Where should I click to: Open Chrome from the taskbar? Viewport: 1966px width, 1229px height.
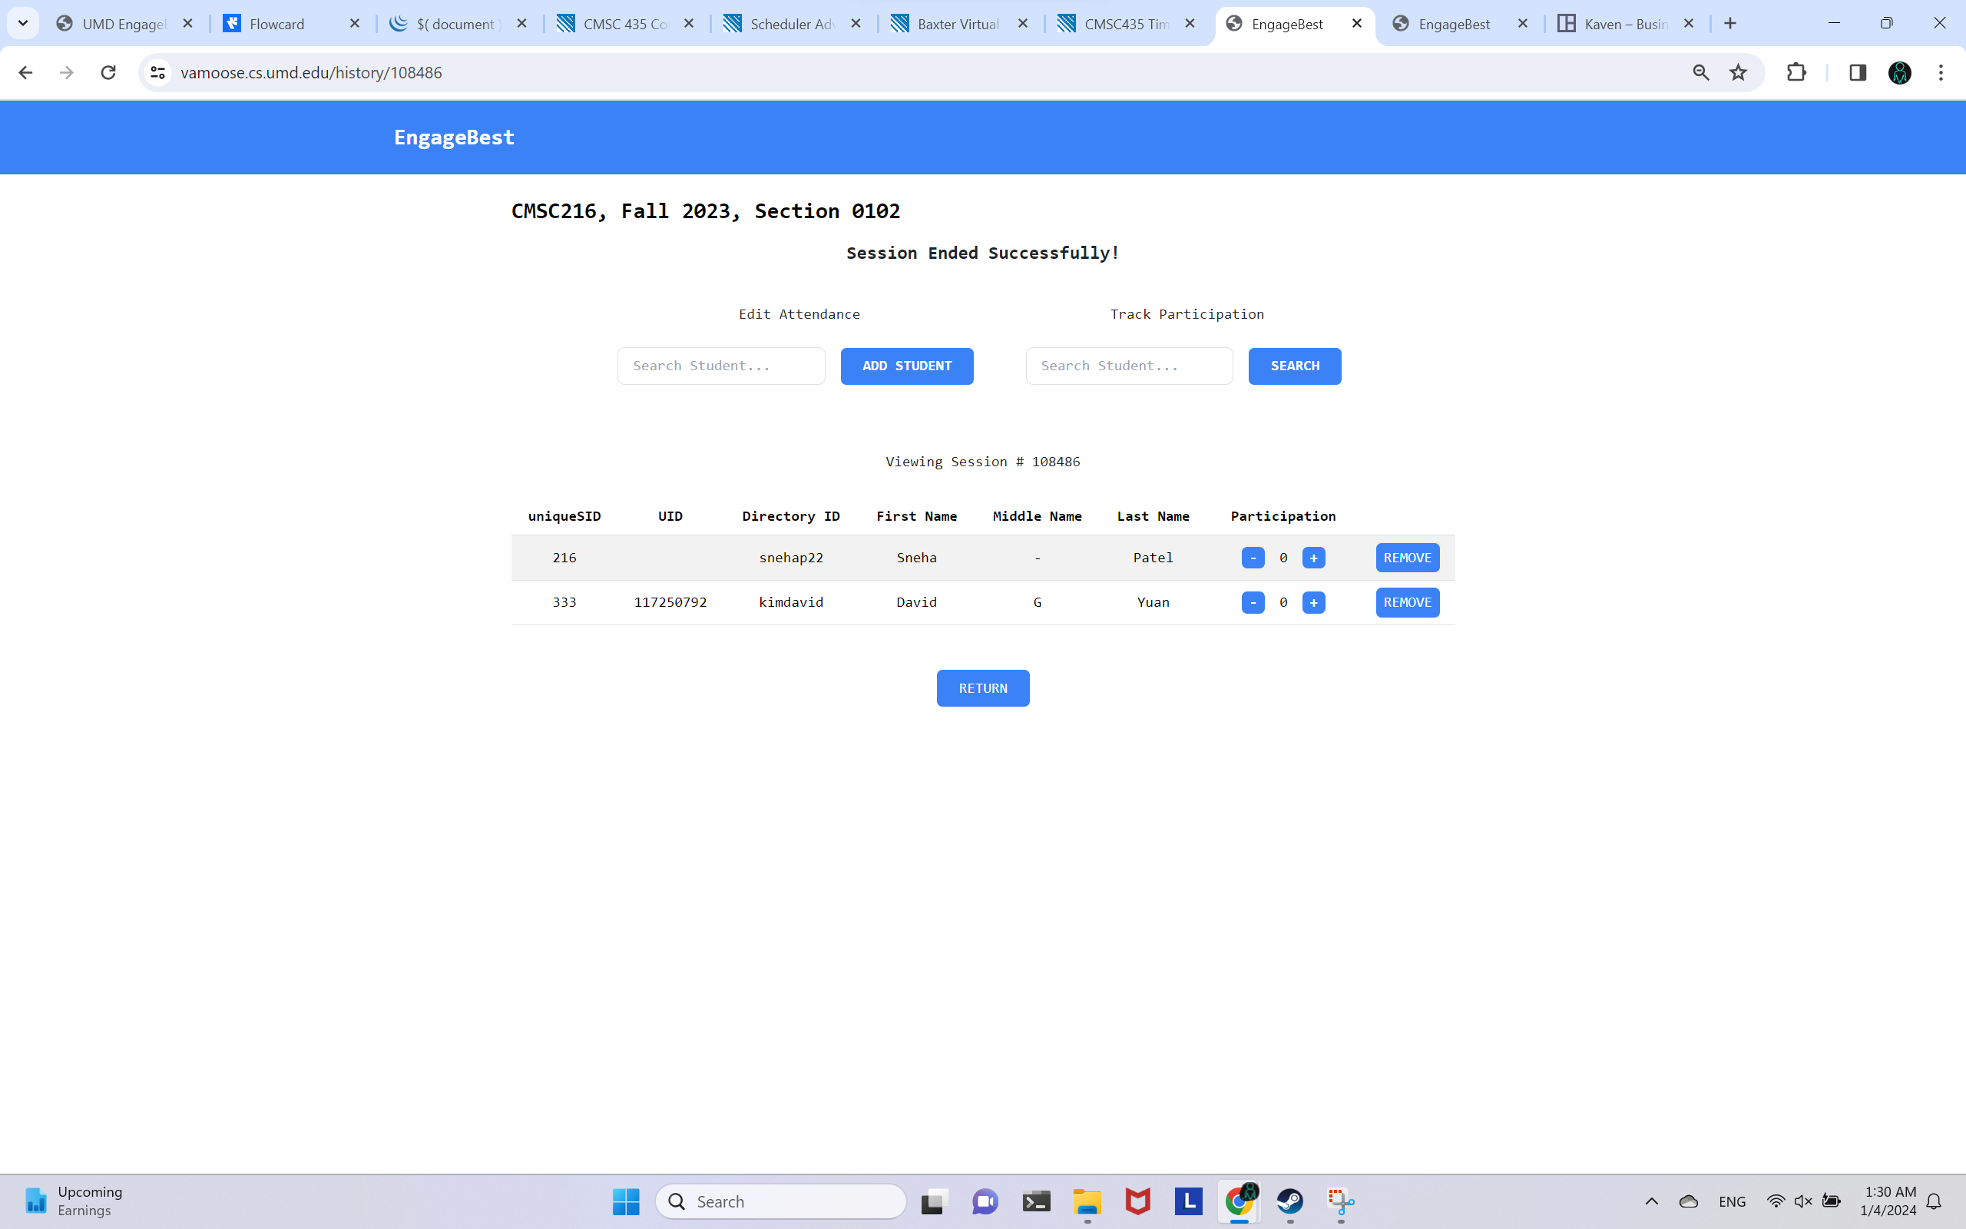[x=1240, y=1201]
